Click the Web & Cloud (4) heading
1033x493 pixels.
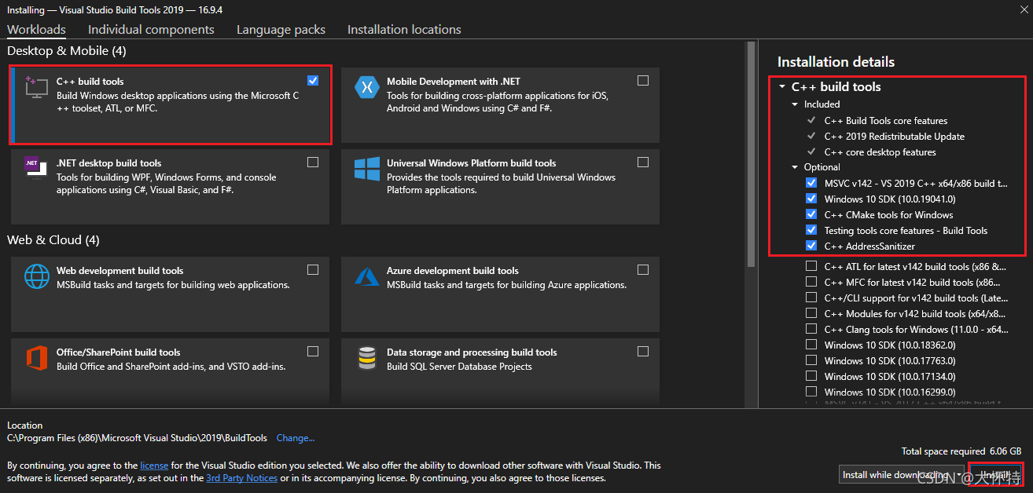point(53,240)
